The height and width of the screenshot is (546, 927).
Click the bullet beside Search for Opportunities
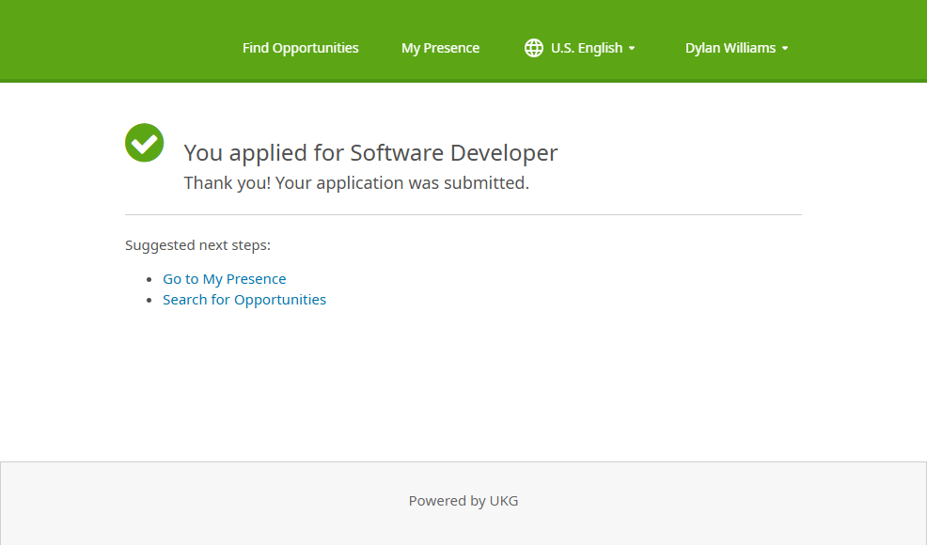(150, 301)
